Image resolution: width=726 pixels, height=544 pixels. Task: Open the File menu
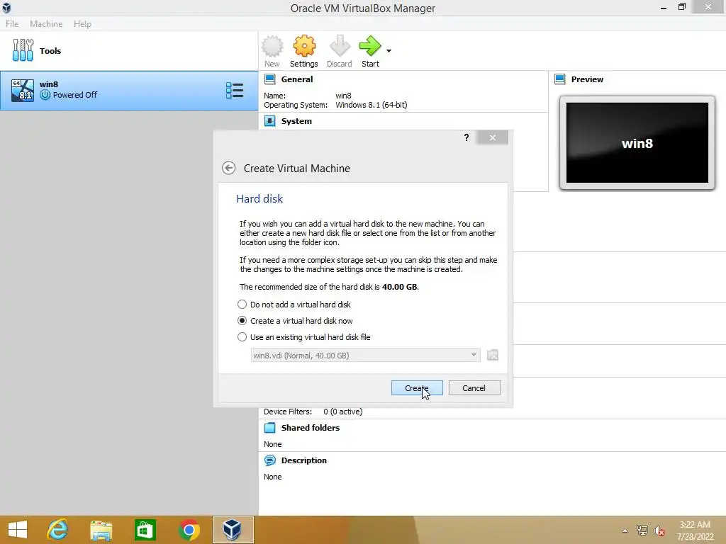12,23
